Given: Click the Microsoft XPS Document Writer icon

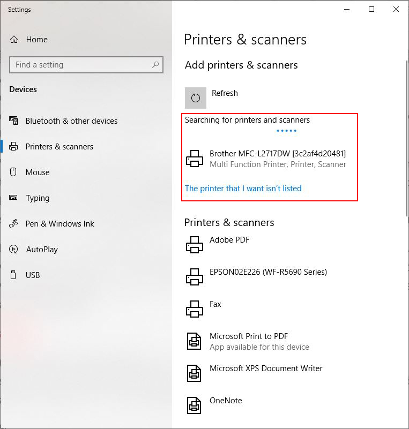Looking at the screenshot, I should tap(194, 373).
